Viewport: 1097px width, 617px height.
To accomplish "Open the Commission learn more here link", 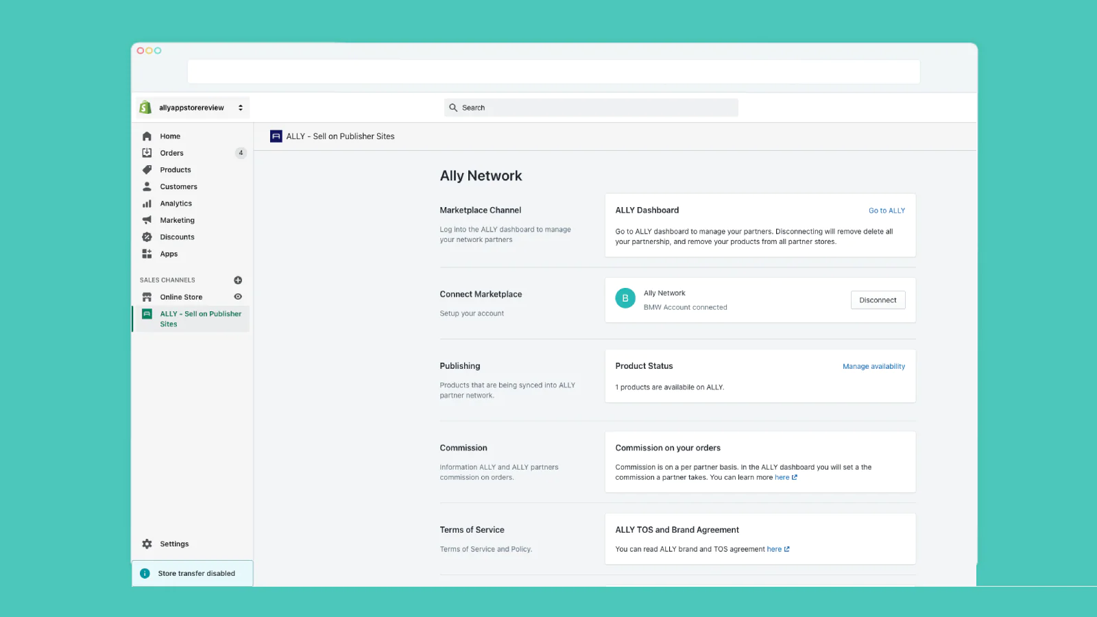I will 782,478.
